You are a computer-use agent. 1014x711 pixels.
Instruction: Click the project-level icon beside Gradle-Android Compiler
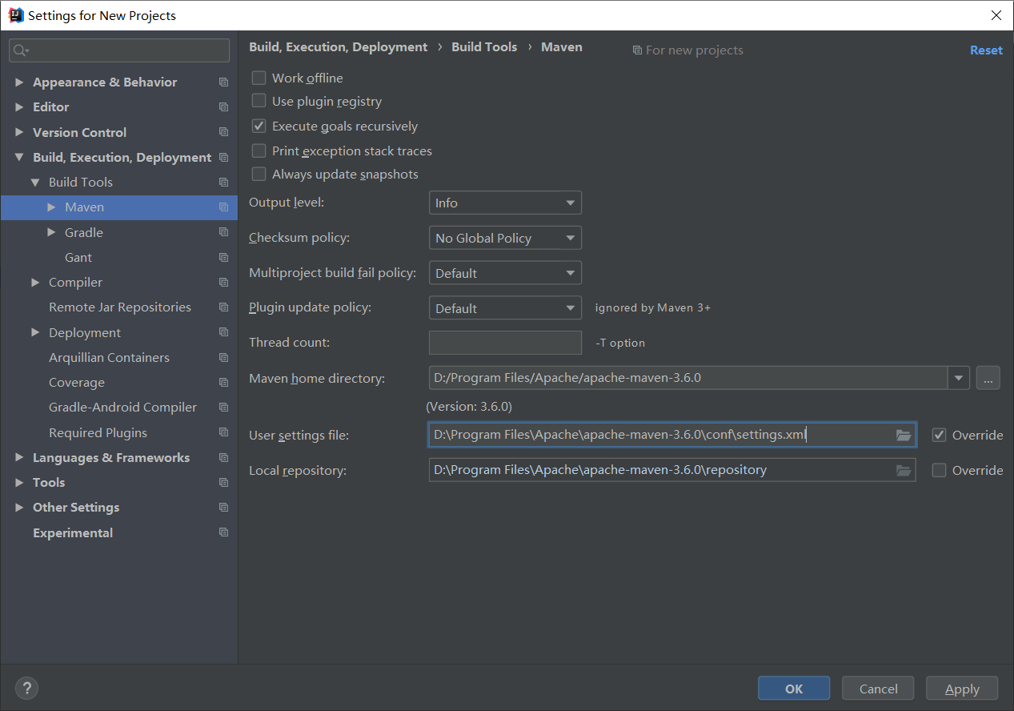point(223,408)
